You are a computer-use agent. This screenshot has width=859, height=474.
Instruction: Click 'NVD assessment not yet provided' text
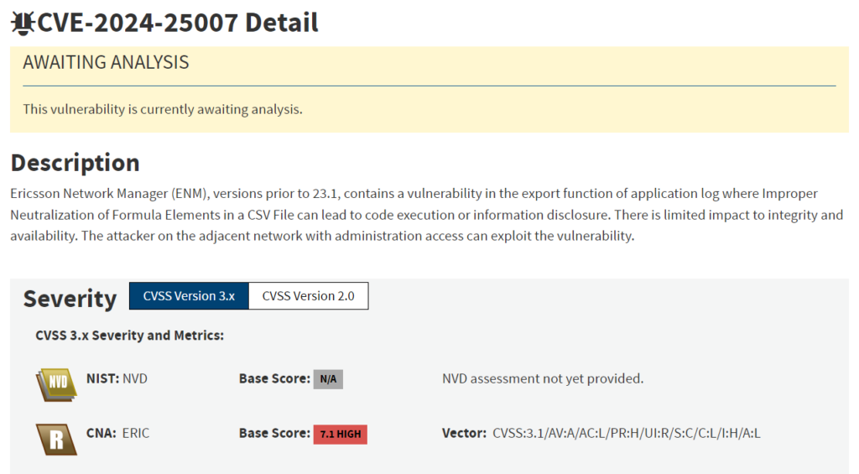[x=542, y=378]
